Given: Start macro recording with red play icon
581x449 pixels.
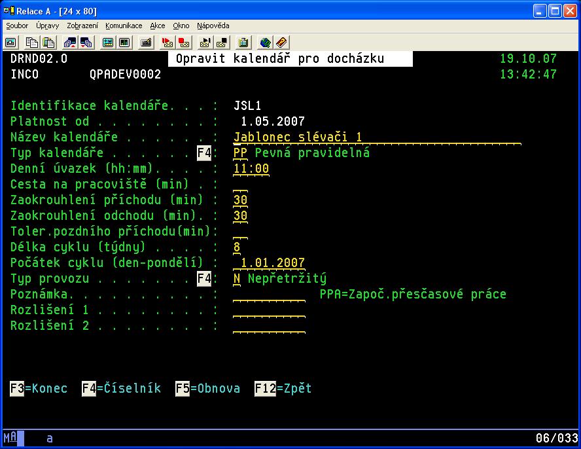Looking at the screenshot, I should (167, 42).
